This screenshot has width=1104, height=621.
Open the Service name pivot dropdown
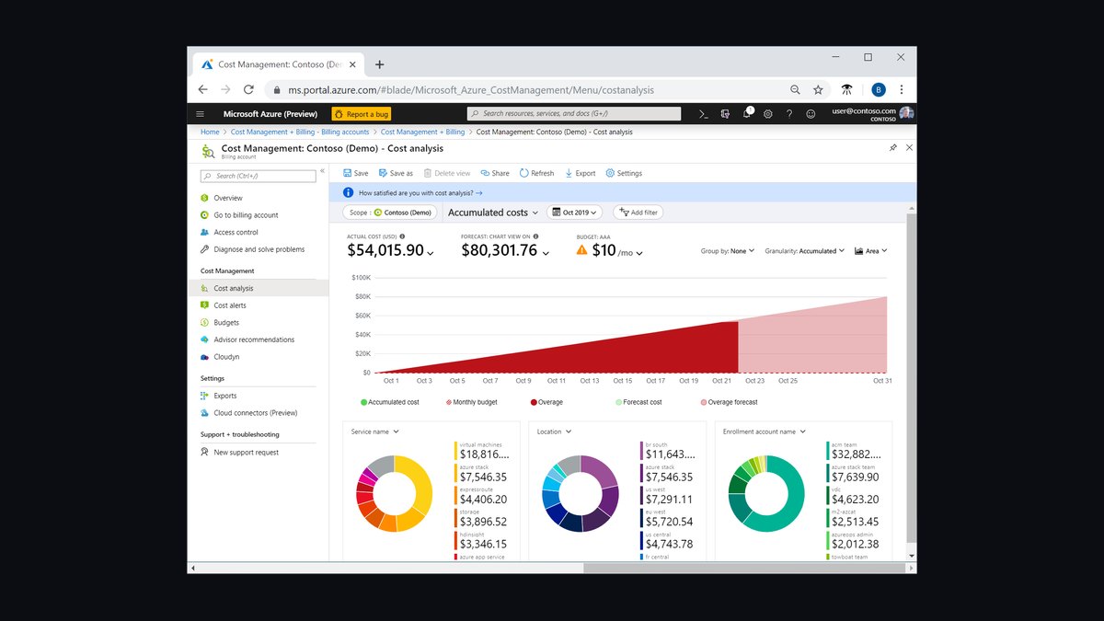tap(374, 431)
